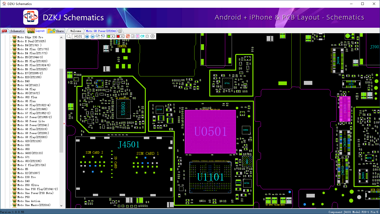This screenshot has width=380, height=214.
Task: Select Moto G7 Power(XT1955-2) in the tree
Action: [x=34, y=117]
